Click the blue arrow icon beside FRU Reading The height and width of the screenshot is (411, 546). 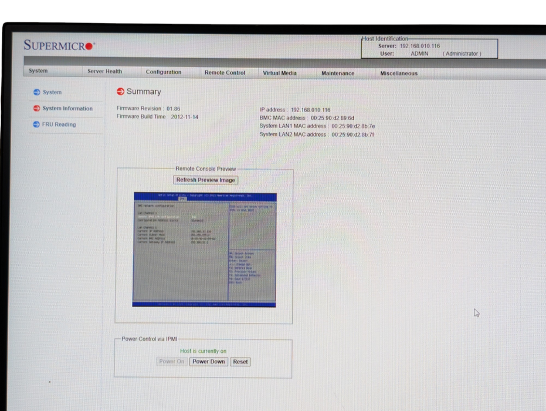tap(36, 124)
